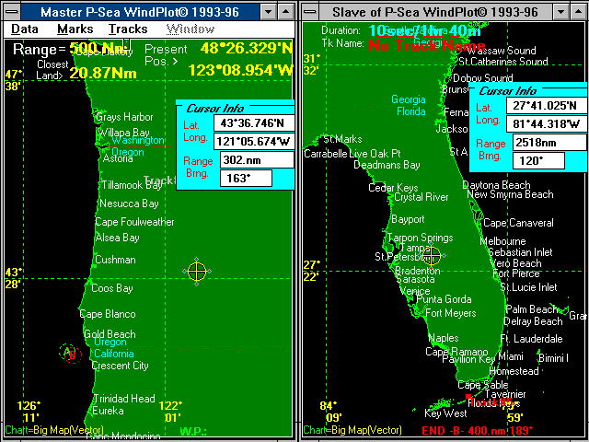The width and height of the screenshot is (589, 442).
Task: Select Long. field 81°44.318'W in Slave window
Action: 547,124
